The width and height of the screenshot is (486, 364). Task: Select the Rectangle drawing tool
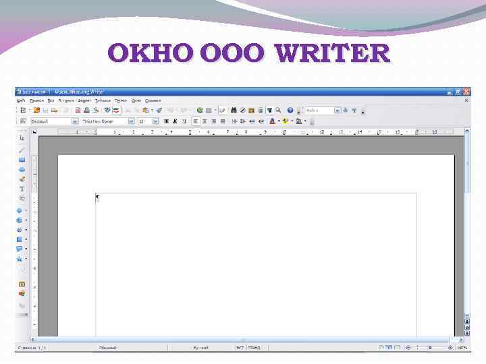click(22, 160)
